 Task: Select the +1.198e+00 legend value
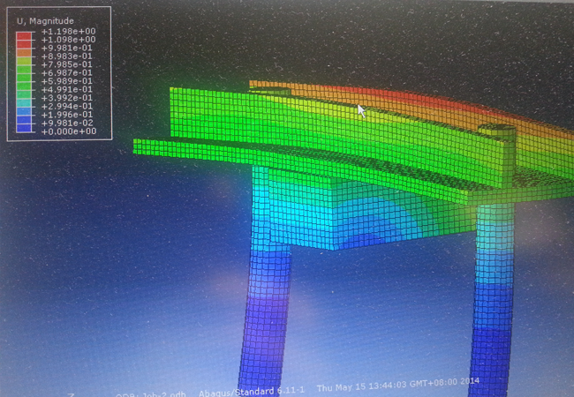[69, 32]
